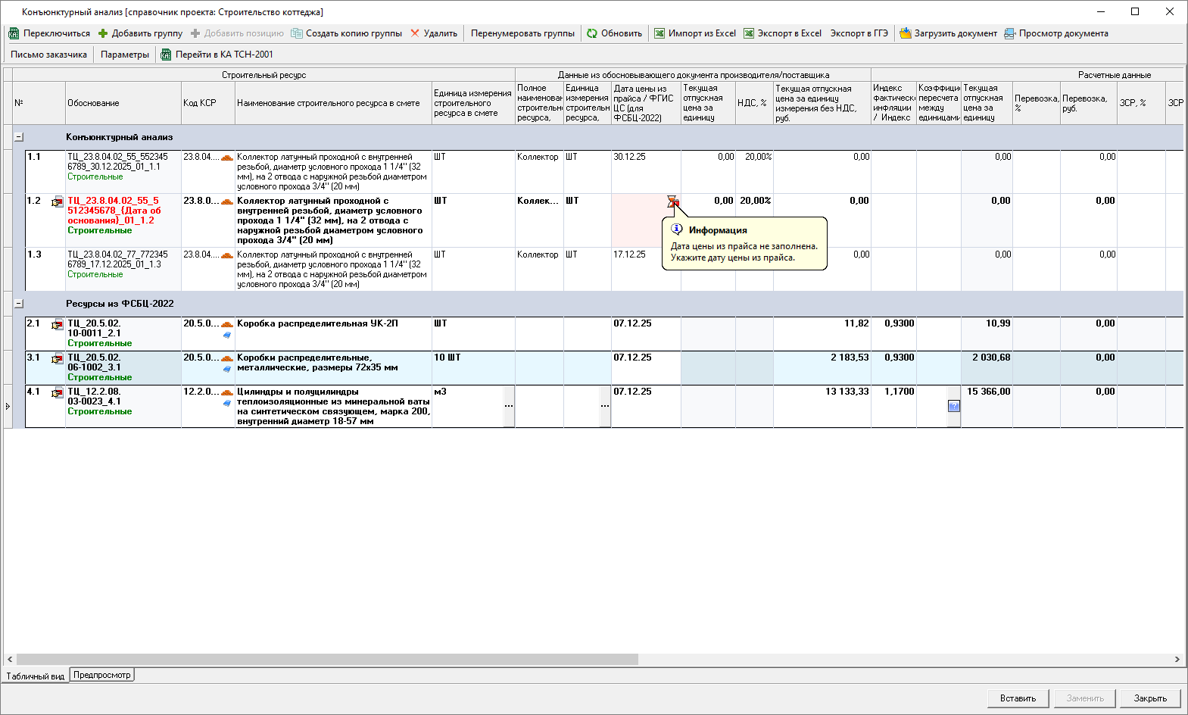Export table with Экспорт в Excel

tap(749, 33)
